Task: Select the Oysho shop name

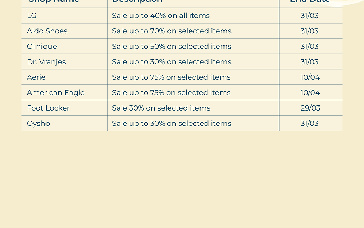Action: (x=38, y=124)
